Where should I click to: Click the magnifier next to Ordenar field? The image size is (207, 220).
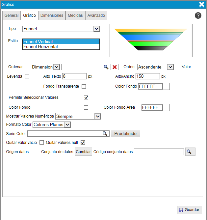coord(106,67)
